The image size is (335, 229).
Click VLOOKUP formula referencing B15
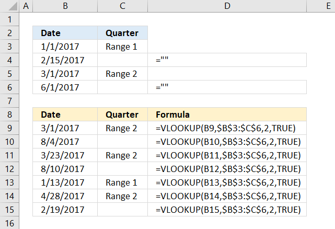(227, 210)
